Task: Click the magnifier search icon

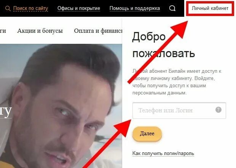Action: (x=8, y=8)
